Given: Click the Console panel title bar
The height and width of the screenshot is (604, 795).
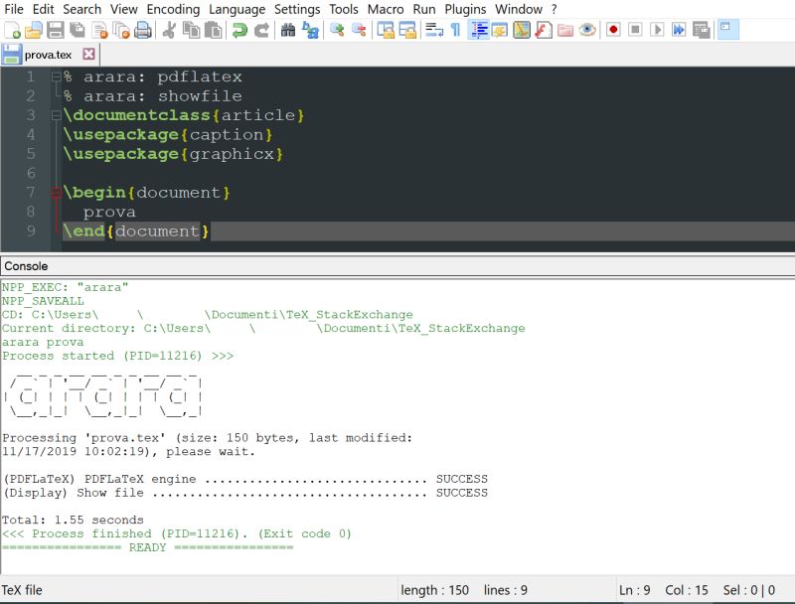Looking at the screenshot, I should coord(397,266).
